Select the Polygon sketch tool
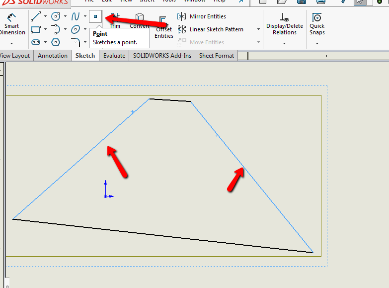Viewport: 389px width, 288px height. (56, 42)
